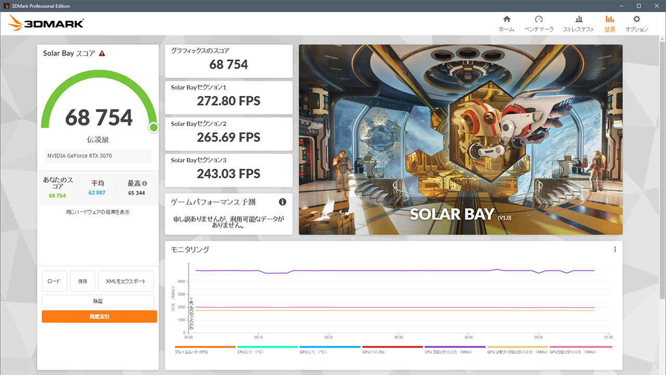Toggle the GPU温度 legend item
Viewport: 666px width, 375px height.
(x=330, y=349)
